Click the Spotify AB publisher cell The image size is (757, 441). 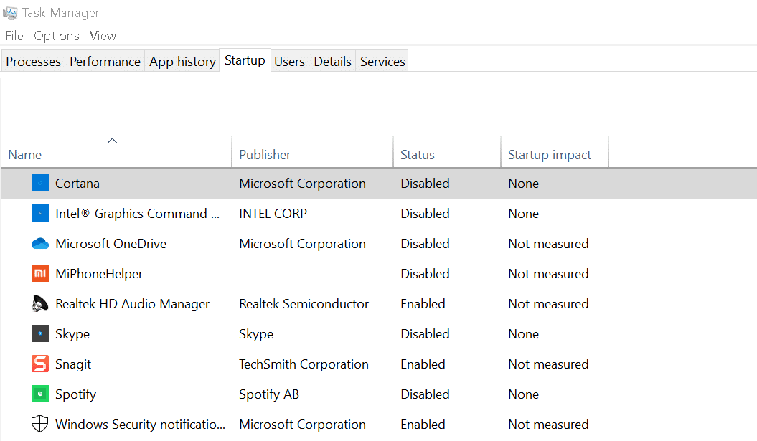[x=269, y=394]
